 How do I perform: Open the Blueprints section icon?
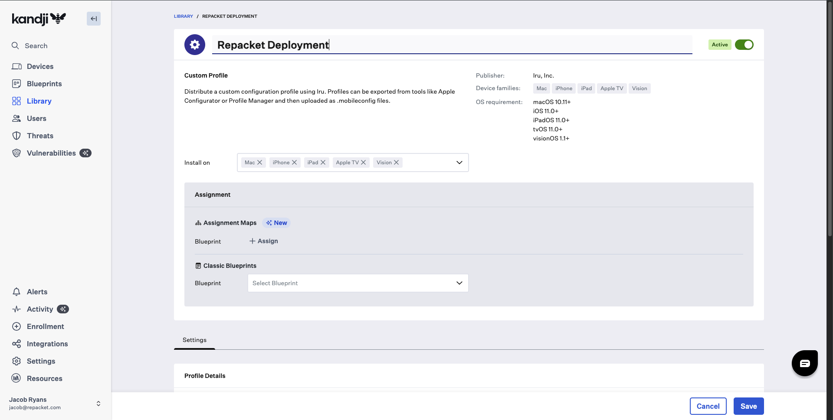(16, 84)
